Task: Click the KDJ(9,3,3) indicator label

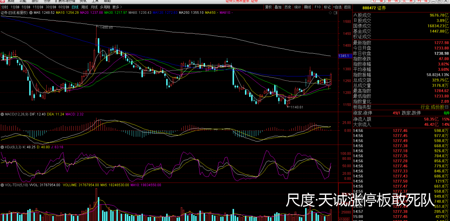Action: 12,147
